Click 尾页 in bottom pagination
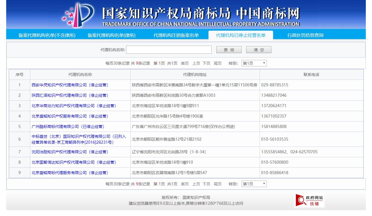Viewport: 372px width, 216px height. tap(218, 184)
